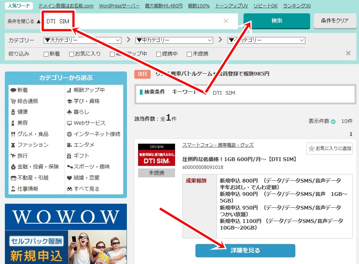Click the すべて見る binoculars icon
Screen dimensions: 359x264
(x=70, y=189)
